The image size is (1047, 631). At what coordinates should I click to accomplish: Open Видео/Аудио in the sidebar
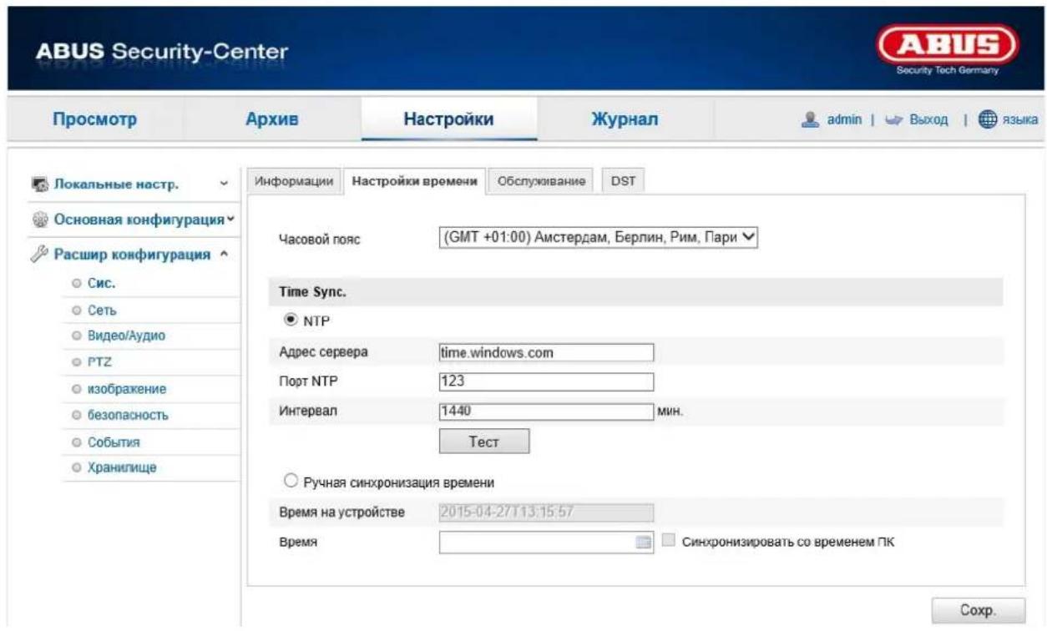126,336
